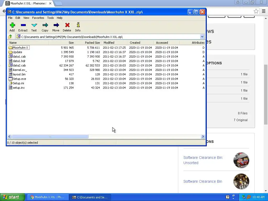Click the Copy toolbar icon

[45, 25]
